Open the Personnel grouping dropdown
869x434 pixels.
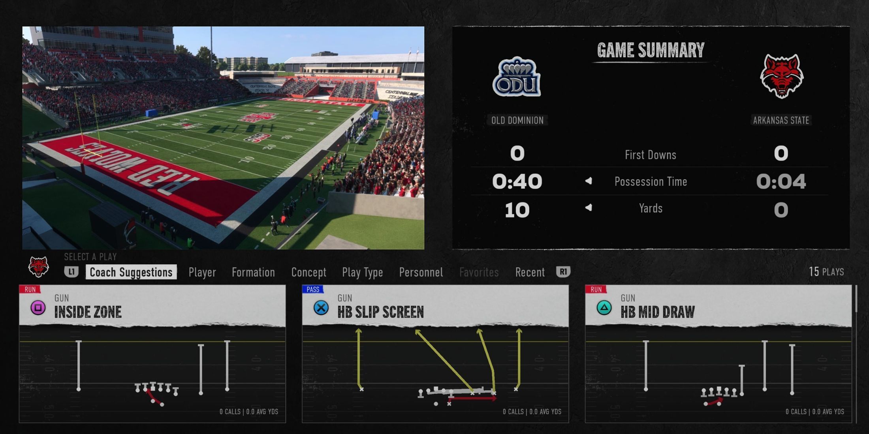tap(421, 272)
